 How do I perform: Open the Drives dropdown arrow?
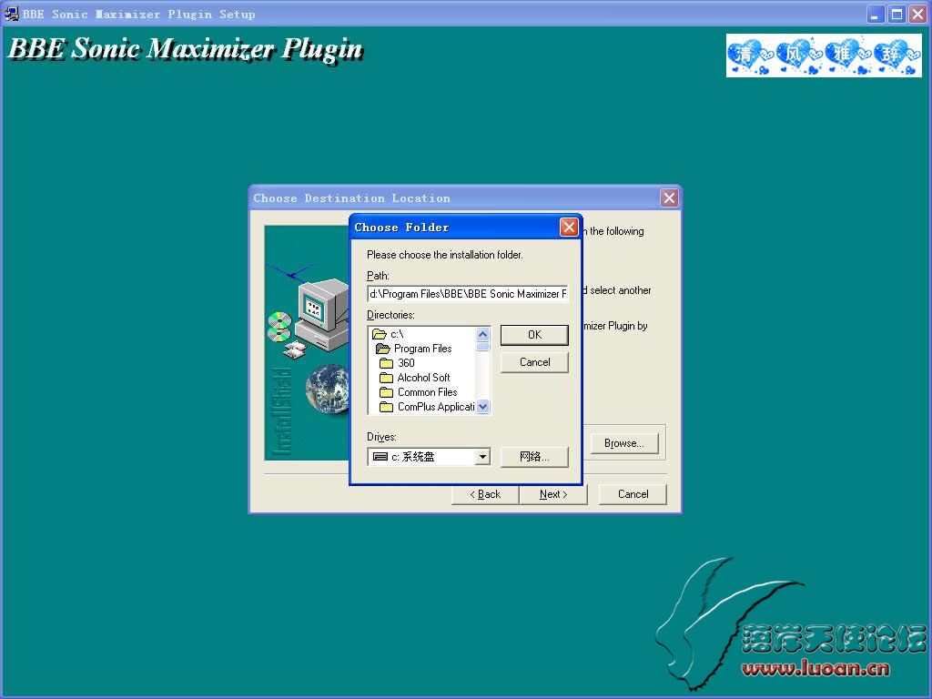[x=482, y=457]
